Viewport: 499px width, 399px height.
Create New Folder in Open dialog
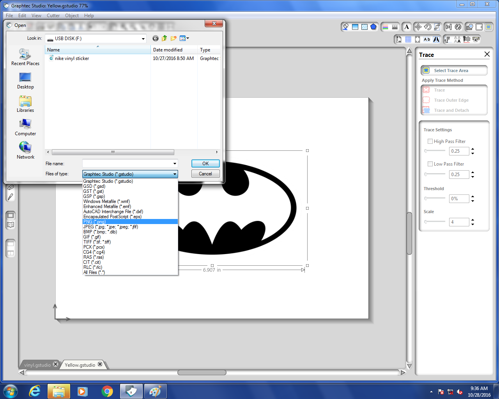point(173,38)
